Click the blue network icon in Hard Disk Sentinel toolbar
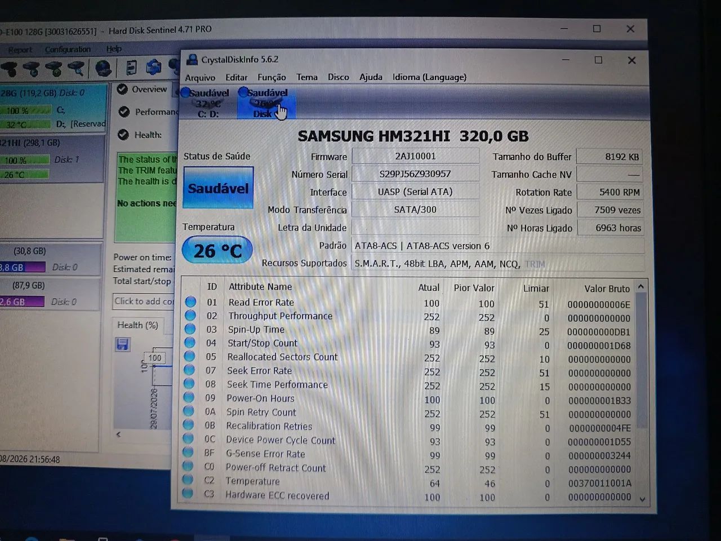This screenshot has height=541, width=721. click(x=154, y=67)
